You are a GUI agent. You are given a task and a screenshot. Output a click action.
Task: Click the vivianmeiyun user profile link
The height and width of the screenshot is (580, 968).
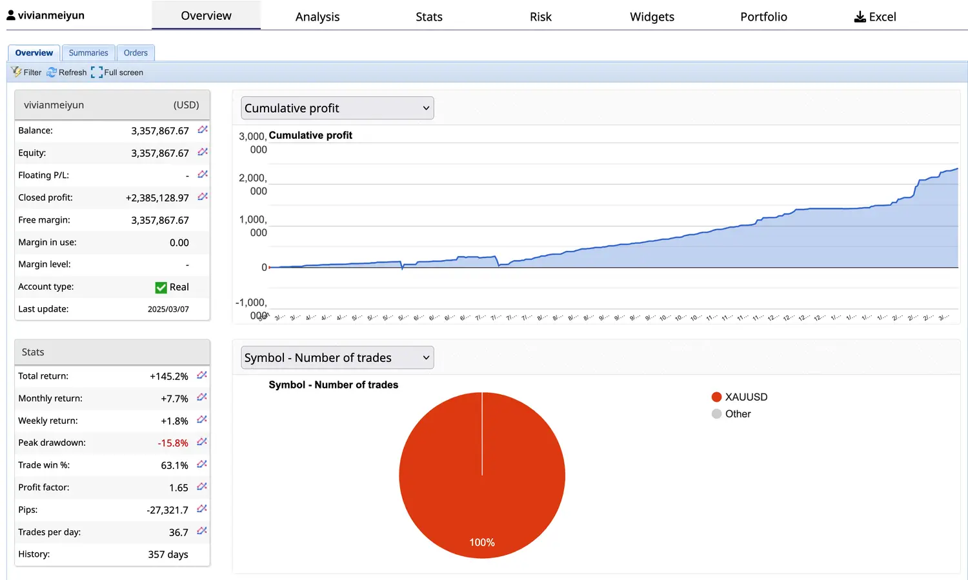pyautogui.click(x=45, y=15)
